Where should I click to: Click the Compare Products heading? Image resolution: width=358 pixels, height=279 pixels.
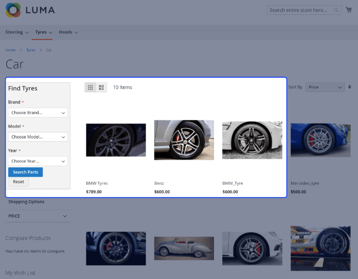[x=28, y=238]
